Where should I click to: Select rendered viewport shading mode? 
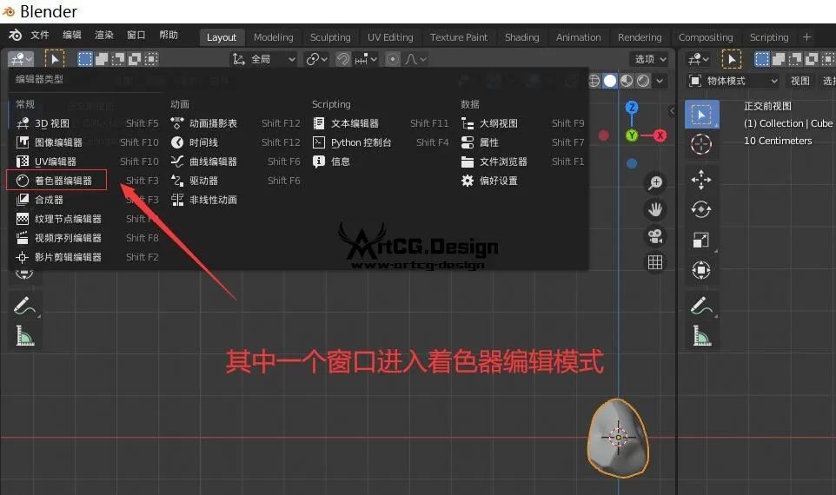pos(644,81)
